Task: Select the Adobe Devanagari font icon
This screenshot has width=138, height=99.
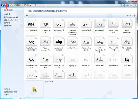Action: point(127,23)
